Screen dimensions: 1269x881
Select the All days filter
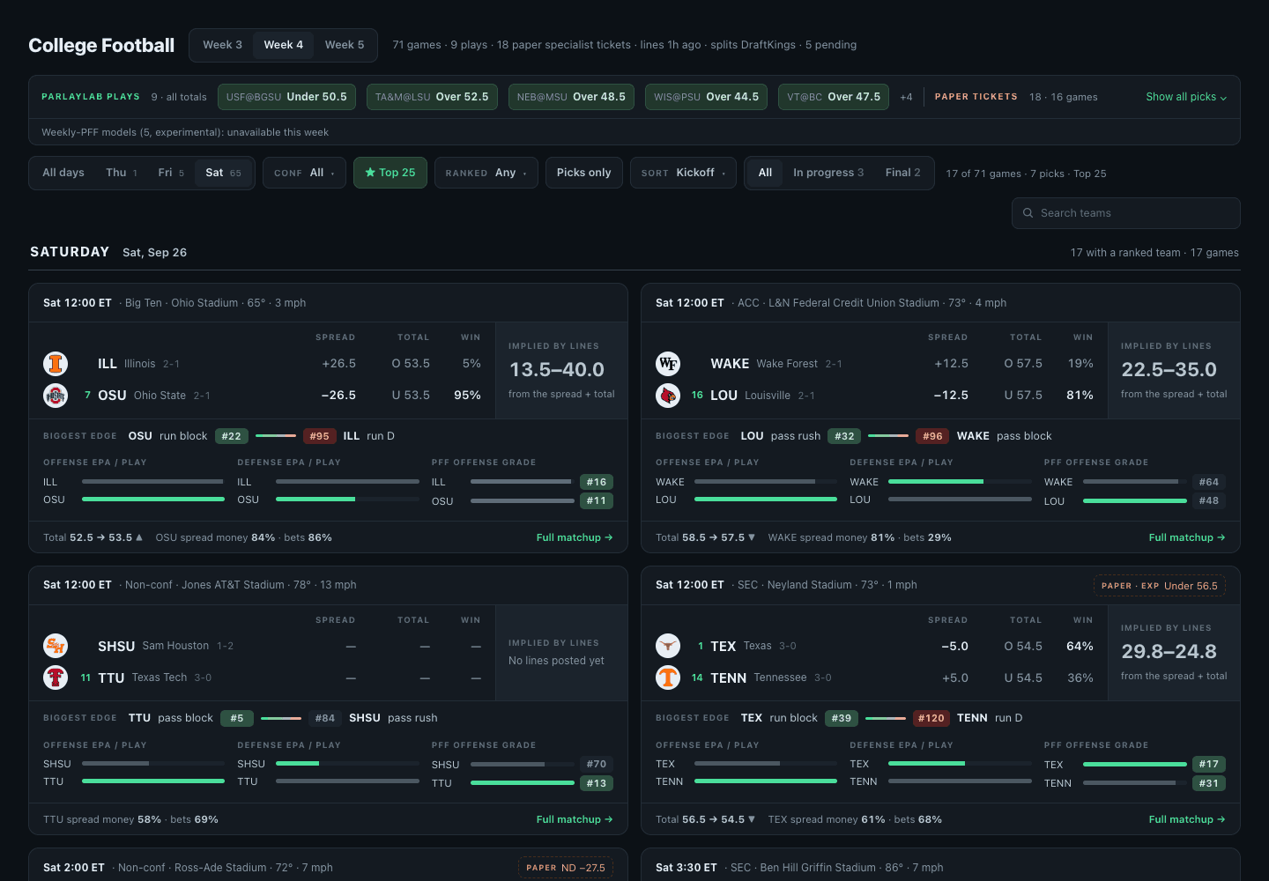tap(63, 173)
